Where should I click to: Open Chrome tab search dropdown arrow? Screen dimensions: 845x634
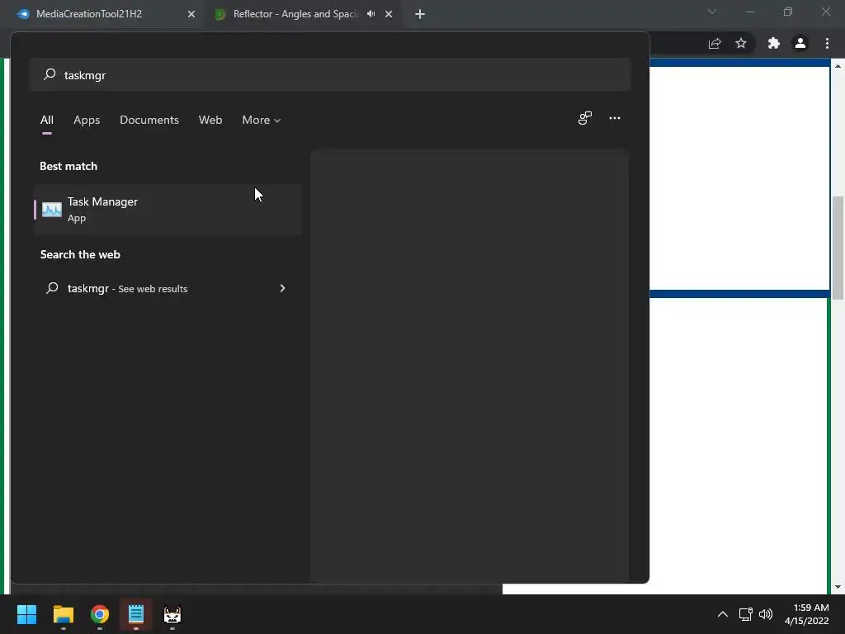pyautogui.click(x=712, y=12)
